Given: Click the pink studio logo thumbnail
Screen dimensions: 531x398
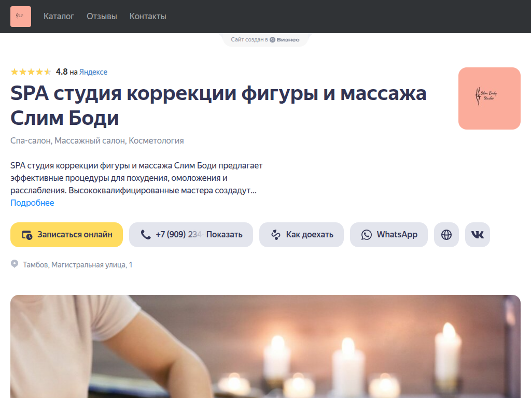Looking at the screenshot, I should point(489,97).
